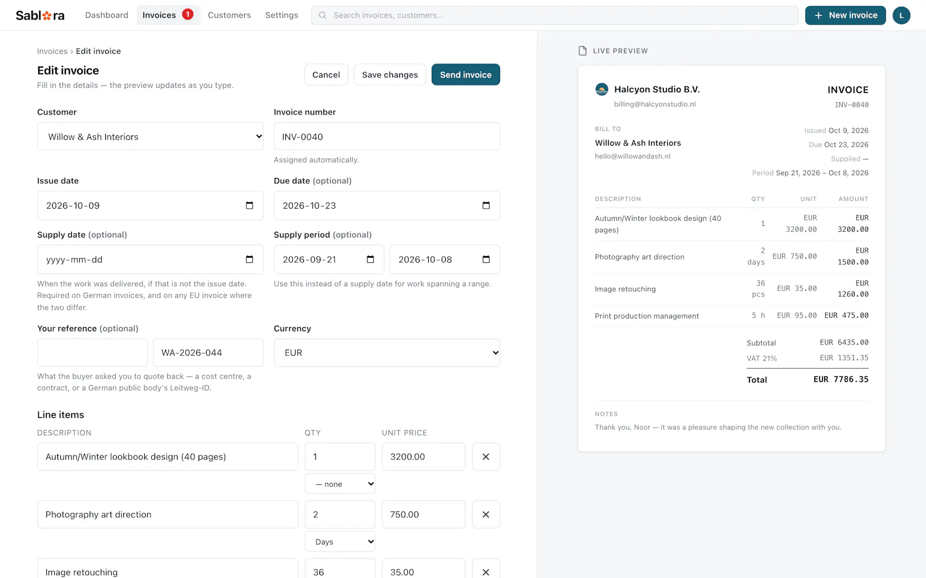Open supply period end date calendar icon
926x578 pixels.
pos(486,260)
